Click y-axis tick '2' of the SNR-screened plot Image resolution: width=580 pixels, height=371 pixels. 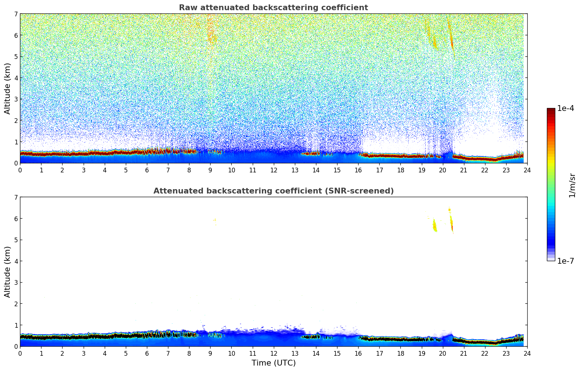16,304
